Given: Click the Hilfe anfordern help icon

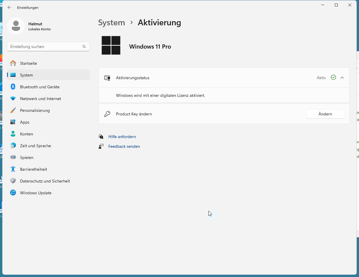Looking at the screenshot, I should coord(101,137).
